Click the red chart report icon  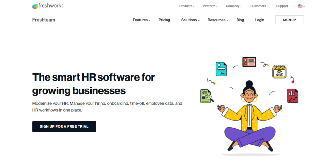coord(292,96)
